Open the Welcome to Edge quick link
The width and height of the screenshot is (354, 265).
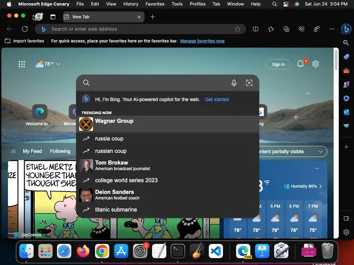39,115
